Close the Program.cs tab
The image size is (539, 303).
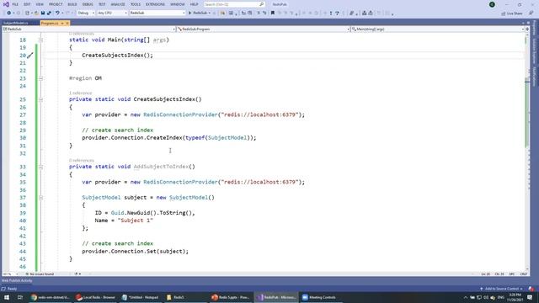(x=67, y=23)
